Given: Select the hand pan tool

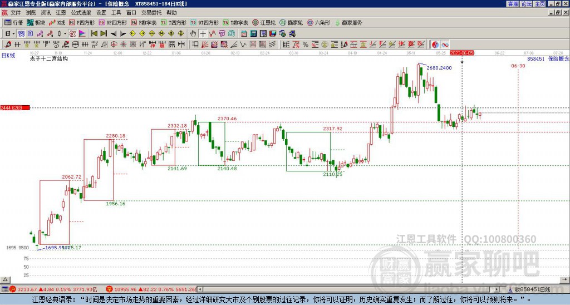Looking at the screenshot, I should (193, 34).
